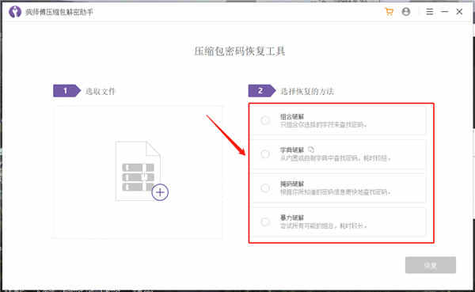The height and width of the screenshot is (292, 475).
Task: Click the 暴力破解 option card description
Action: 324,226
